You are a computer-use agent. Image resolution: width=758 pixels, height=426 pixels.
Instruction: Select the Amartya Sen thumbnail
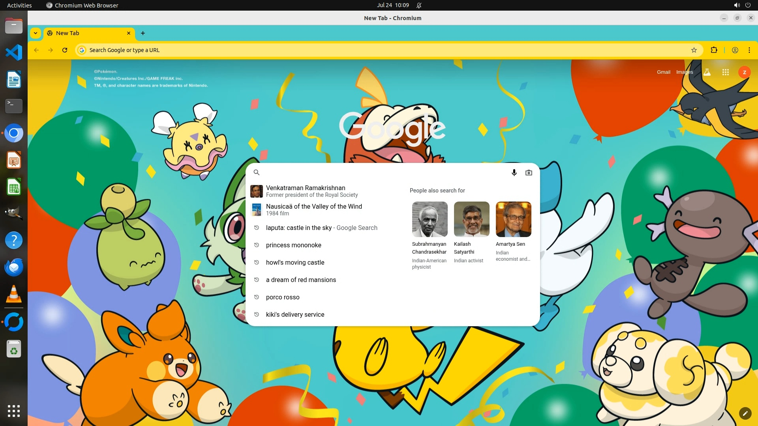point(513,219)
